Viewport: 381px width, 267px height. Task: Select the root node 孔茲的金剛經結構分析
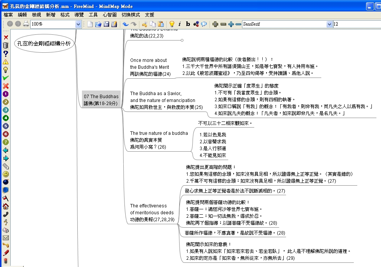(43, 43)
